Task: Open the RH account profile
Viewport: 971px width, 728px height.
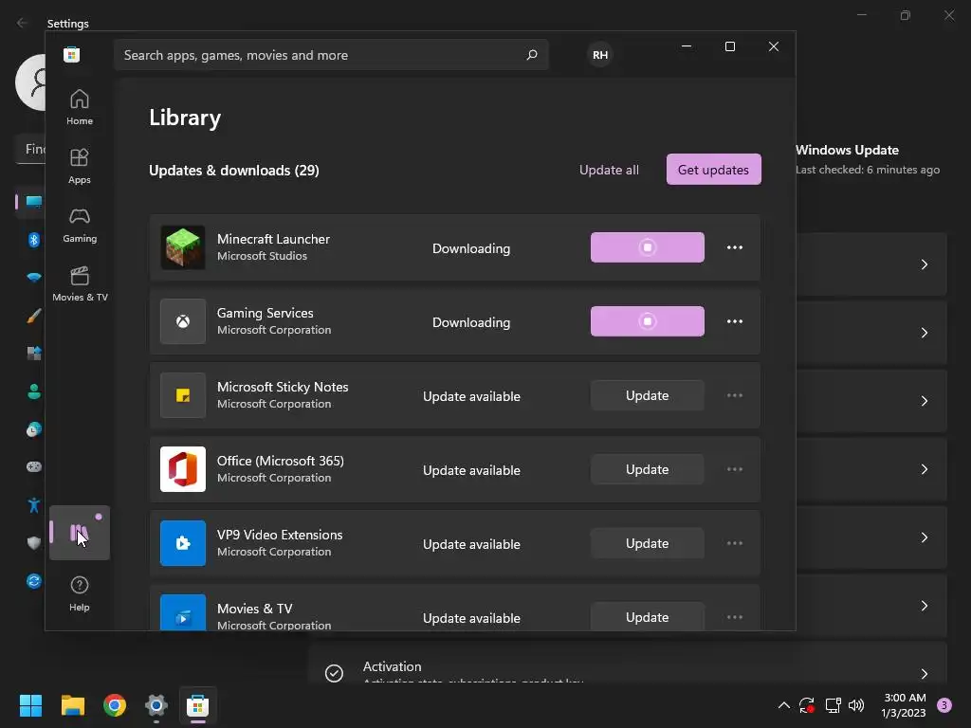Action: 600,55
